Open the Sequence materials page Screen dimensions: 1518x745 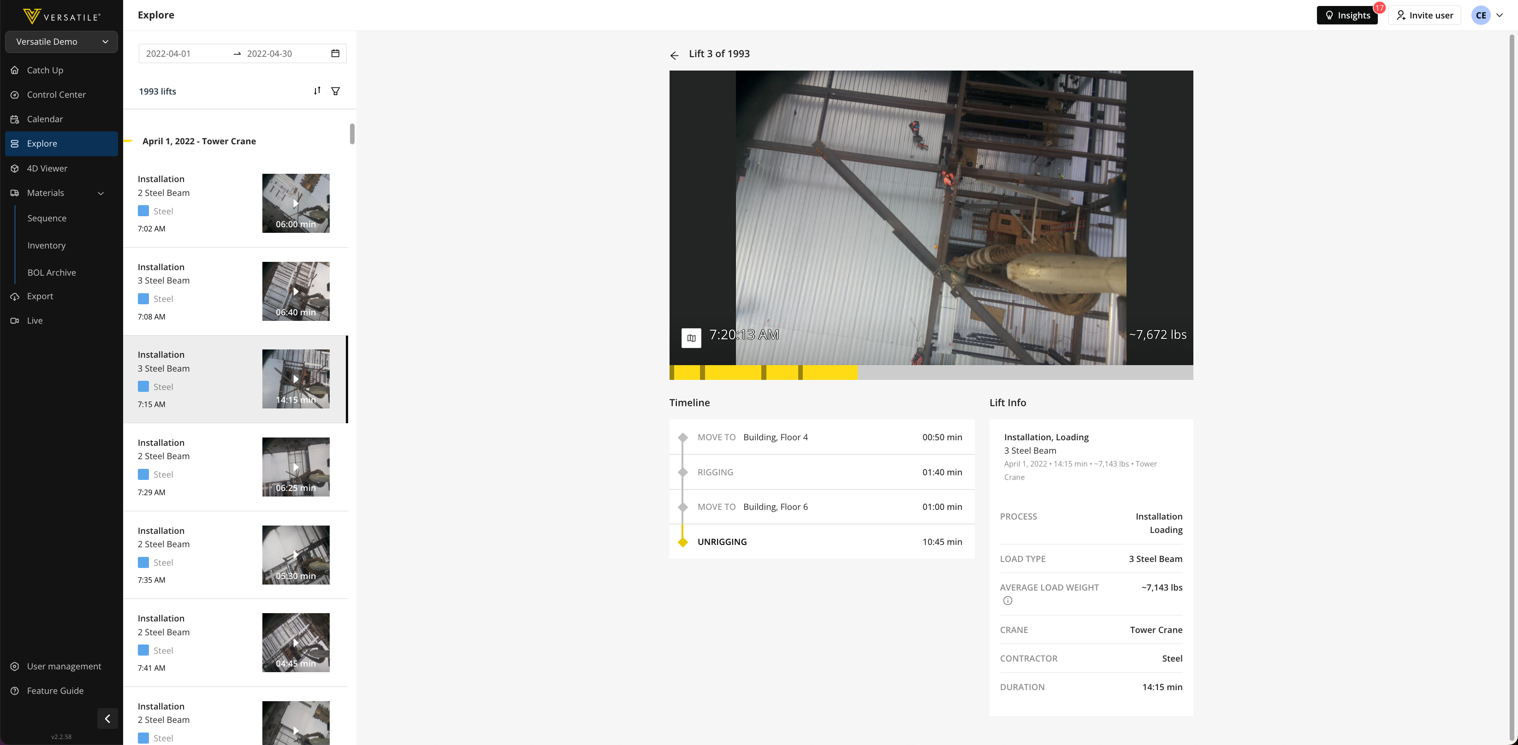click(47, 219)
